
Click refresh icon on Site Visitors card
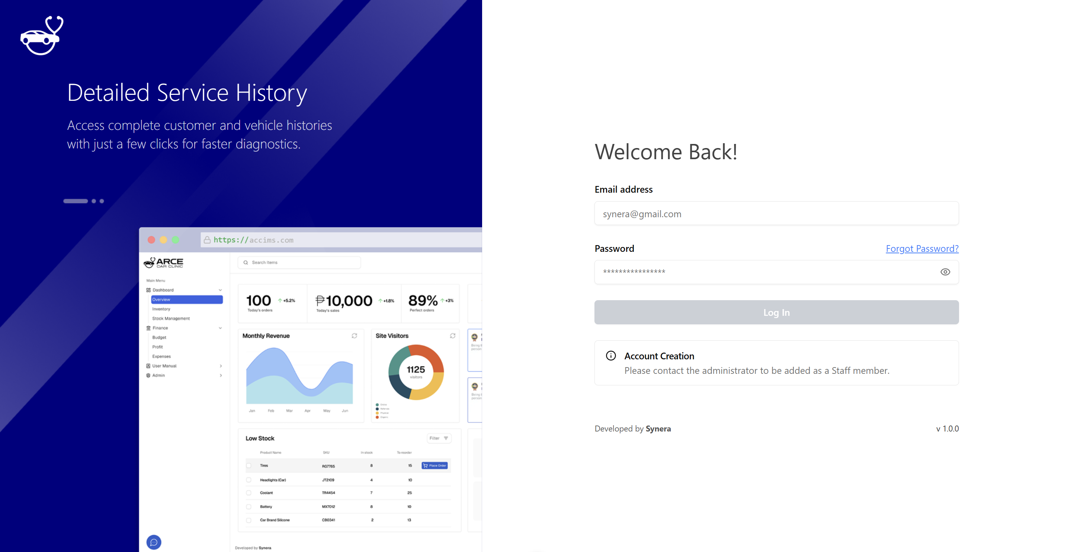coord(452,336)
